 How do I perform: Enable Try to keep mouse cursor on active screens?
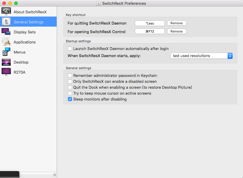(70, 93)
